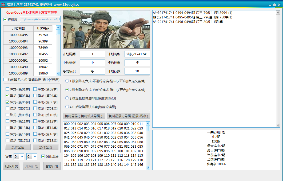This screenshot has height=181, width=283.
Task: Check 降龙-[第16掌] option
Action: pos(35,134)
